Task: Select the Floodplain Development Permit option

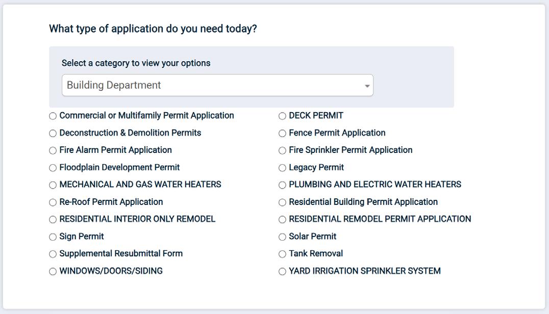Action: click(53, 168)
